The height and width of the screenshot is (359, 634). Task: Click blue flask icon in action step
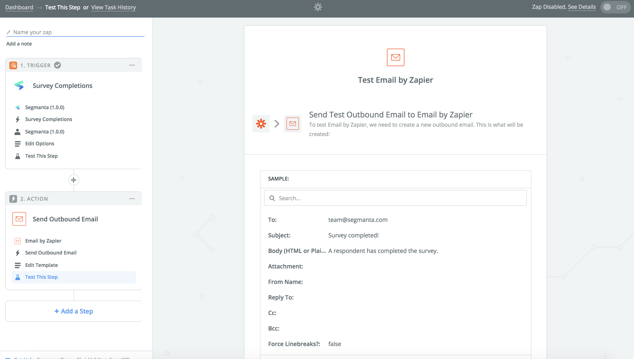(18, 277)
